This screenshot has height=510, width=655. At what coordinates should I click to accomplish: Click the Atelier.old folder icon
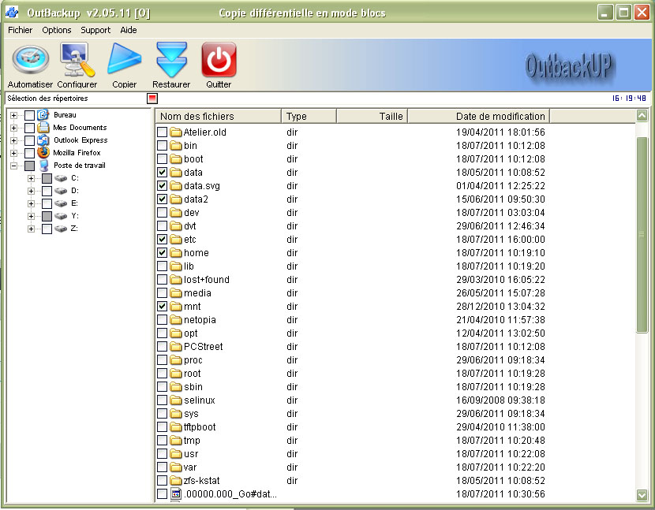(x=176, y=132)
